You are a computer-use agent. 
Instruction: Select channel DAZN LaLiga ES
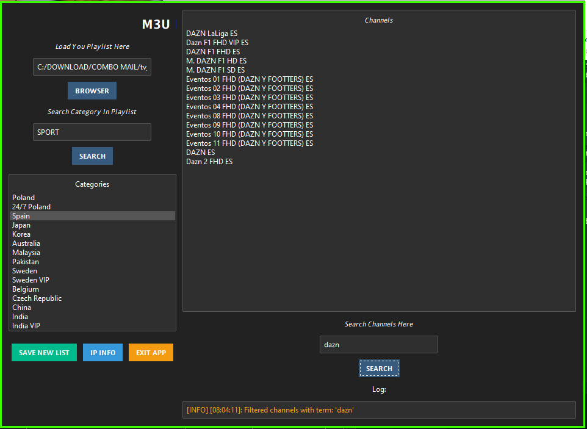click(x=379, y=34)
